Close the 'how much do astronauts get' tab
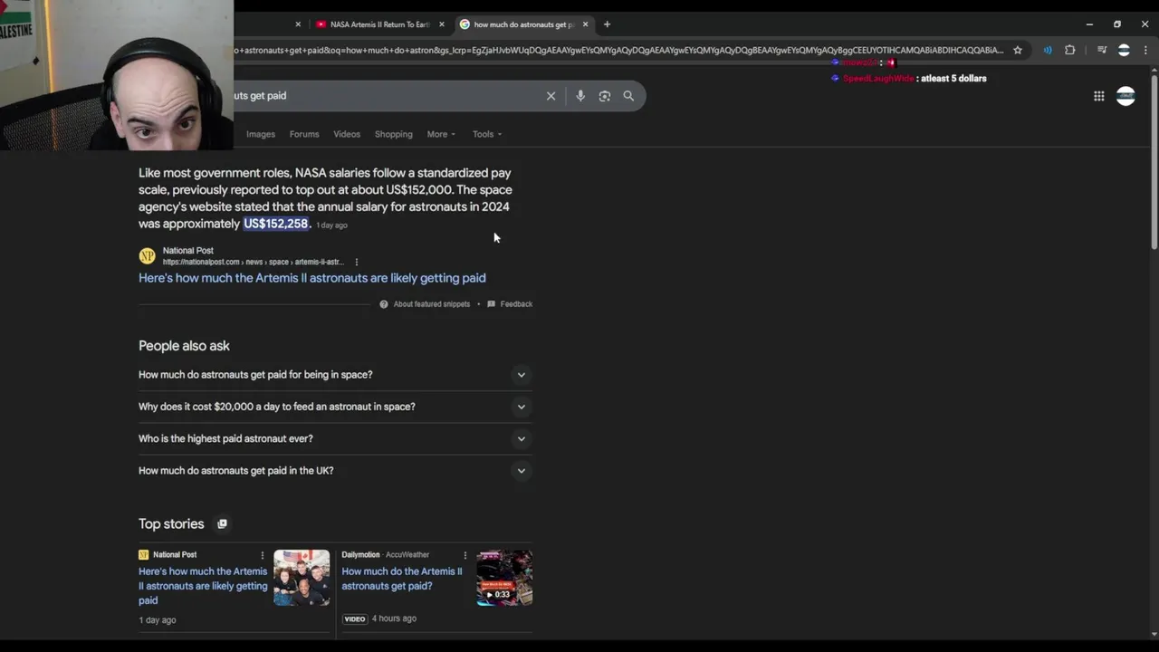Screen dimensions: 1159x652 pyautogui.click(x=585, y=24)
